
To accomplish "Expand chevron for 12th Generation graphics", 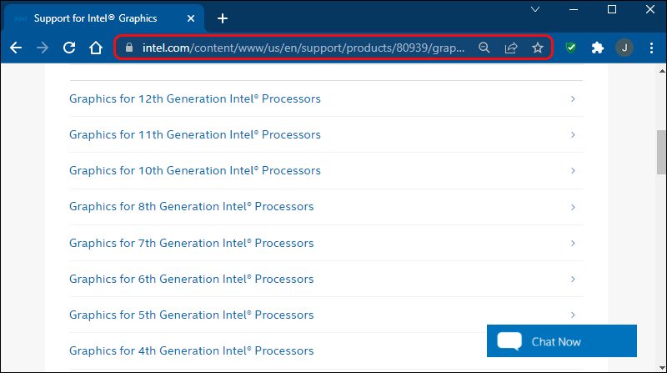I will pos(573,99).
